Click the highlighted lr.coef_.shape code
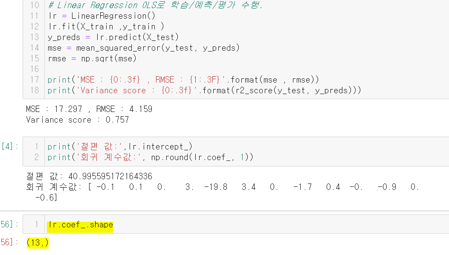This screenshot has width=449, height=255. [80, 225]
